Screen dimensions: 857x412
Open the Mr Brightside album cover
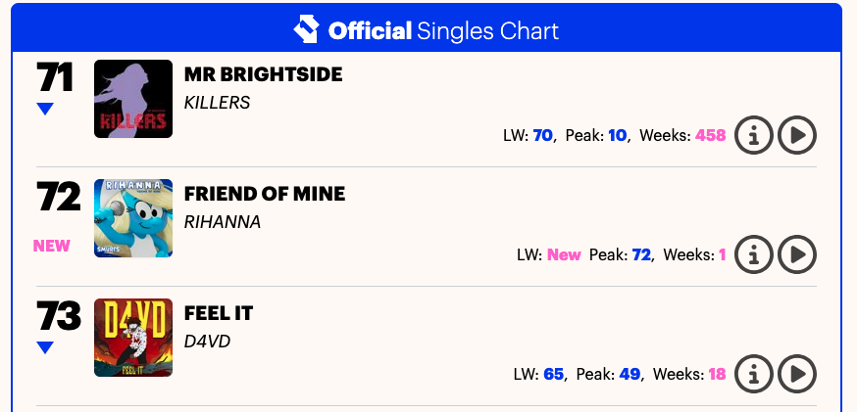pos(133,99)
